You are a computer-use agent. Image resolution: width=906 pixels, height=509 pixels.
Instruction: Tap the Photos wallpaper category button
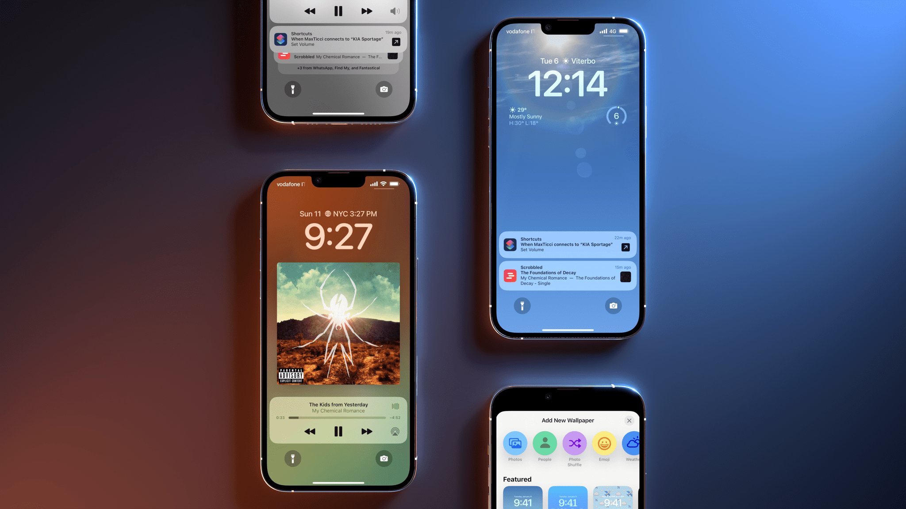515,442
